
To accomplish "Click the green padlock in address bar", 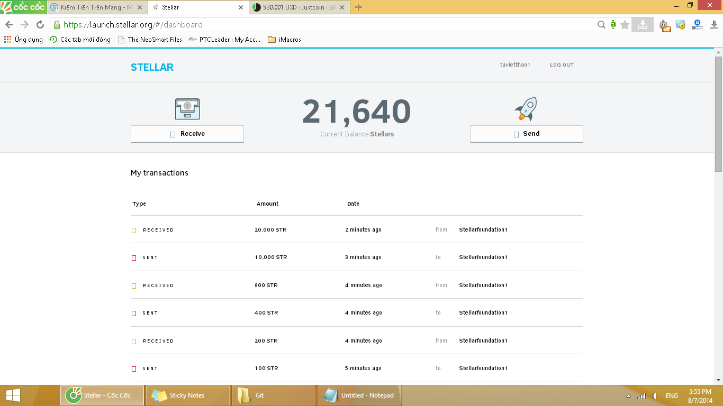I will pos(57,24).
